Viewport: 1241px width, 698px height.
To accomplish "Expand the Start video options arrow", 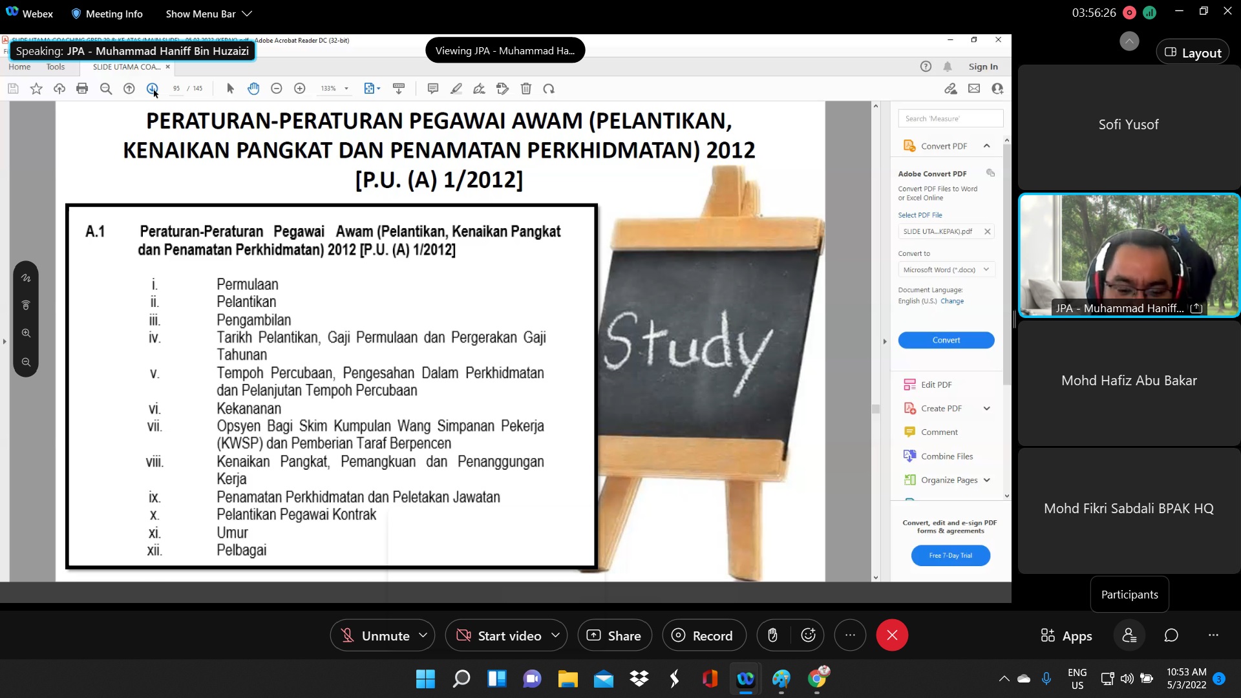I will (x=555, y=635).
